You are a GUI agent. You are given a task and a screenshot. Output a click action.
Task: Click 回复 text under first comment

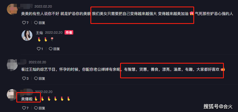[x=42, y=23]
